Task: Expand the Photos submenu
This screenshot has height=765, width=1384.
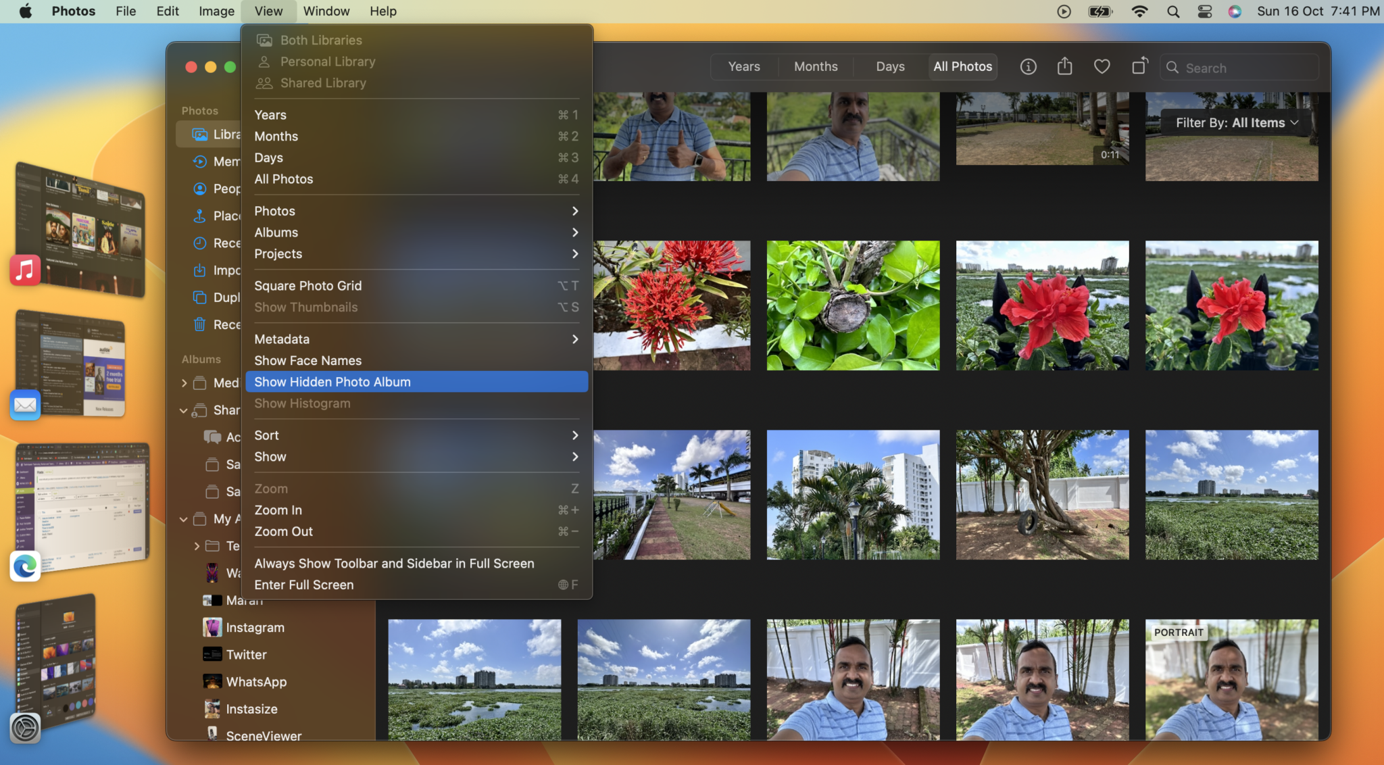Action: click(416, 211)
